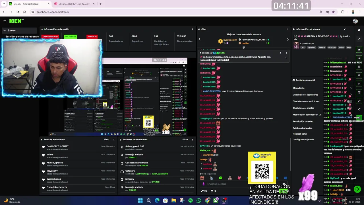Show next top donors panel
Image resolution: width=364 pixels, height=205 pixels.
point(288,39)
